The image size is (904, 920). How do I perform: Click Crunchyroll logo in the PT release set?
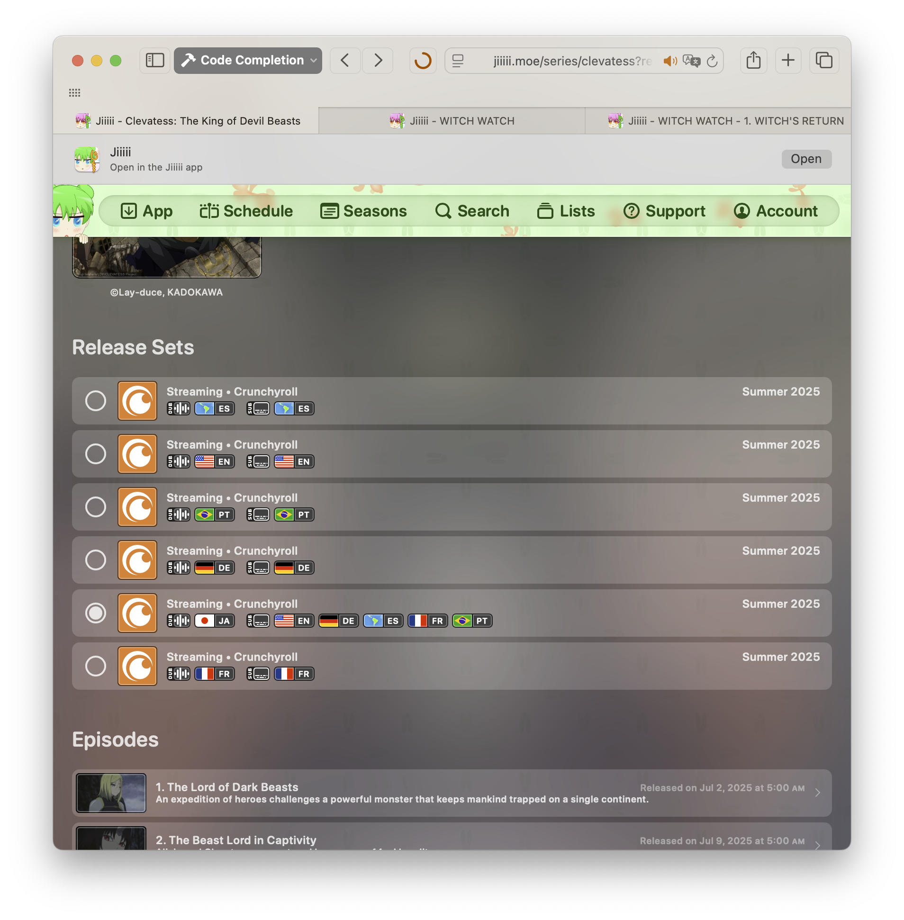pos(137,507)
